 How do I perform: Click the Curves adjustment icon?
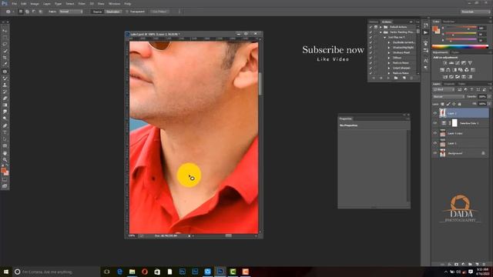coord(458,63)
